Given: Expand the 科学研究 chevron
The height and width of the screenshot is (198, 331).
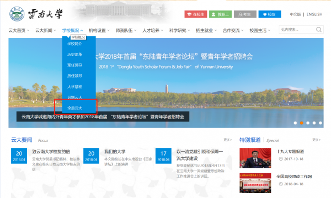Looking at the screenshot, I should pyautogui.click(x=189, y=30).
